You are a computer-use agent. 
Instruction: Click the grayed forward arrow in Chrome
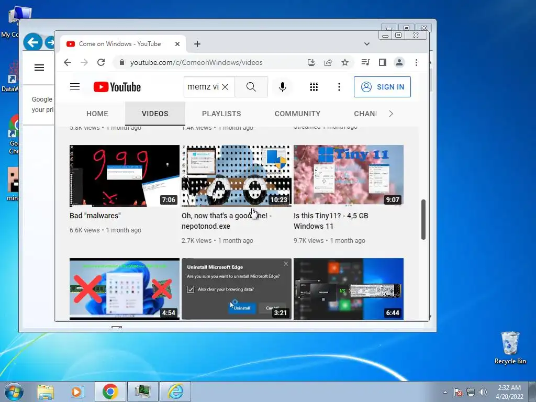point(84,62)
